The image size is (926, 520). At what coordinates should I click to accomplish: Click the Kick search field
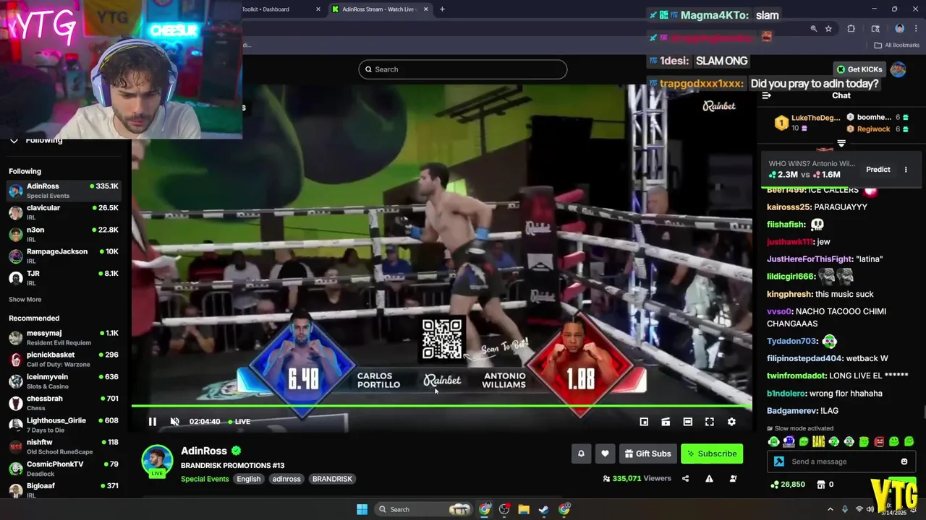(x=462, y=69)
